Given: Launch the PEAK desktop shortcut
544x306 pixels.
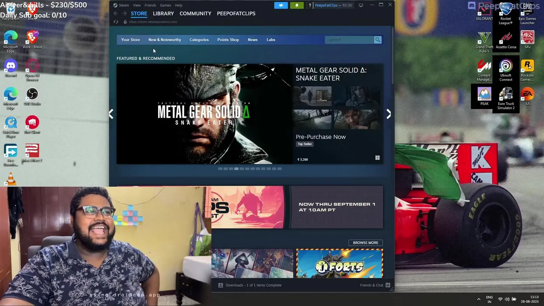Looking at the screenshot, I should coord(484,96).
